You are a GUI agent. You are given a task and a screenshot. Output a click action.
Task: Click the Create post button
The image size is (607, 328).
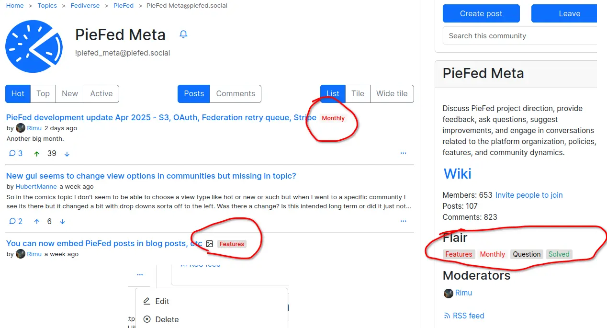click(481, 13)
